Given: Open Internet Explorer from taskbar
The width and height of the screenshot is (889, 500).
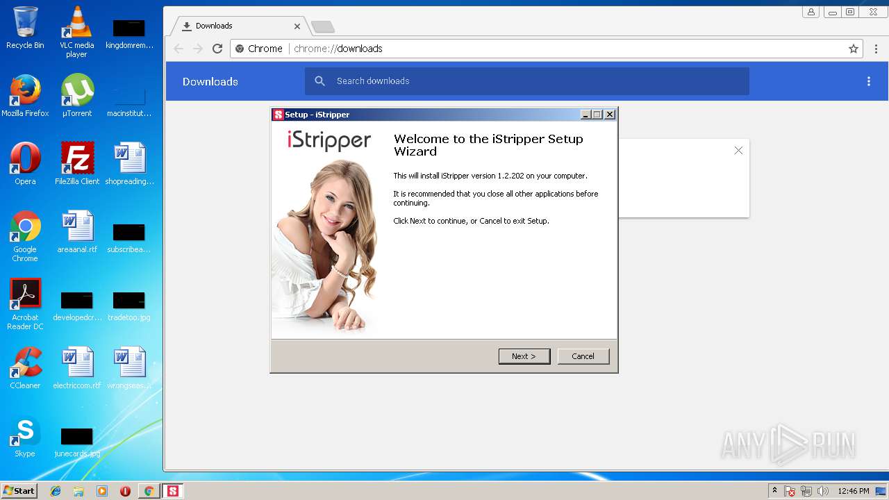Looking at the screenshot, I should (56, 491).
